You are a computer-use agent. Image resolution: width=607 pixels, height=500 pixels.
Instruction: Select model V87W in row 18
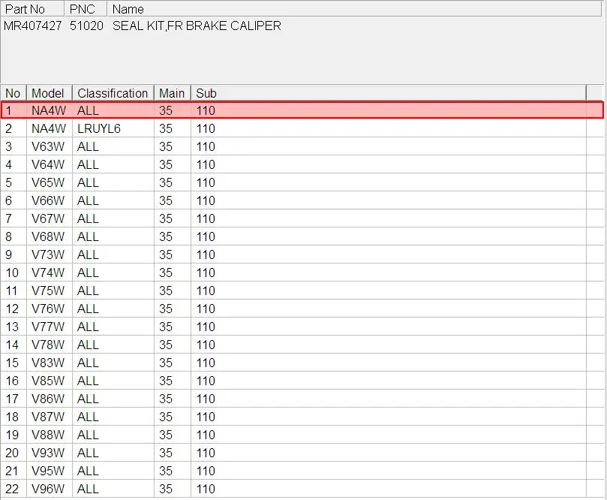point(48,417)
